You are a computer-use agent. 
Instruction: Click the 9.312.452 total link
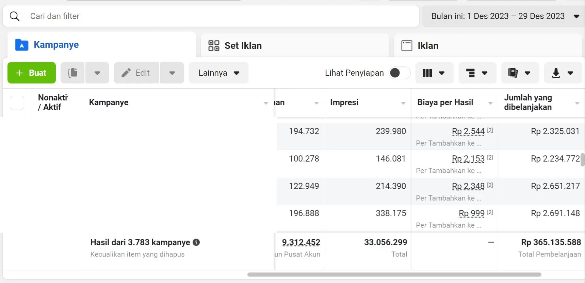tap(301, 242)
